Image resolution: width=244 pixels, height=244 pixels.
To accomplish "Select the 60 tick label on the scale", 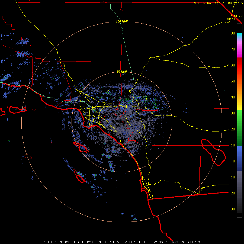I will coord(233,65).
